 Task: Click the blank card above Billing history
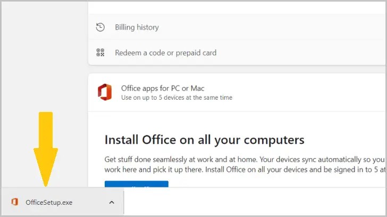coord(237,7)
